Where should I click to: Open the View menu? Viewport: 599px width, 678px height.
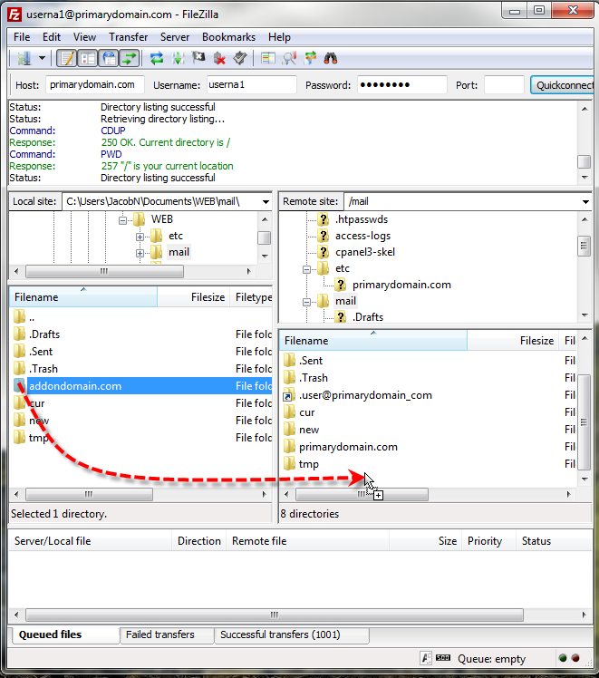click(x=84, y=37)
